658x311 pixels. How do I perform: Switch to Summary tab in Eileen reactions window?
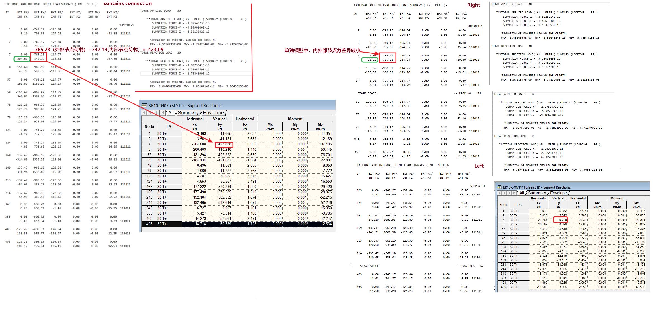pos(537,193)
